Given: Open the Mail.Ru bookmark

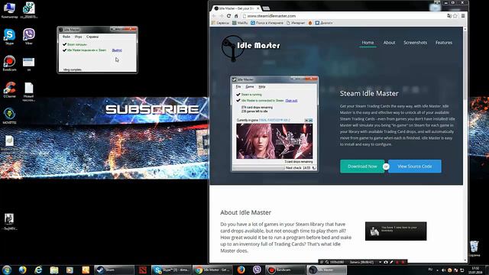Looking at the screenshot, I should point(240,23).
